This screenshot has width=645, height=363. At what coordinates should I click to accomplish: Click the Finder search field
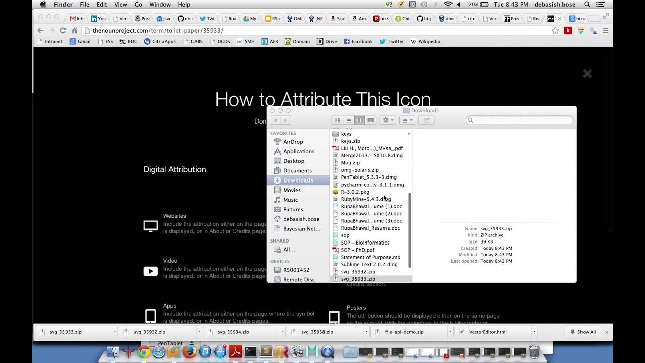tap(520, 120)
